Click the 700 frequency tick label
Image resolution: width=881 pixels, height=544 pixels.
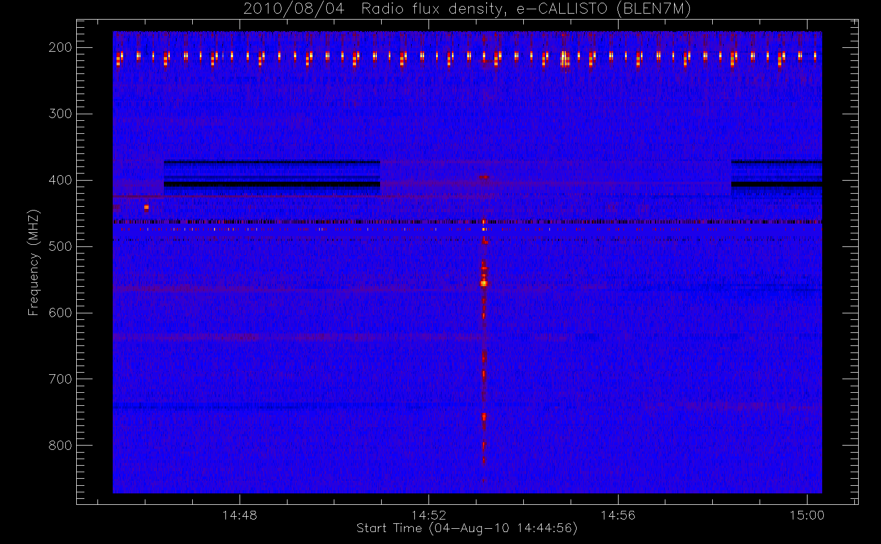60,379
